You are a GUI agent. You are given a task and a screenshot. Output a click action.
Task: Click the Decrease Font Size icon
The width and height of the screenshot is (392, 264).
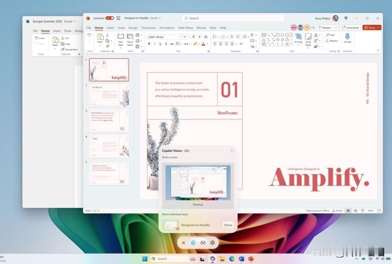tap(200, 37)
